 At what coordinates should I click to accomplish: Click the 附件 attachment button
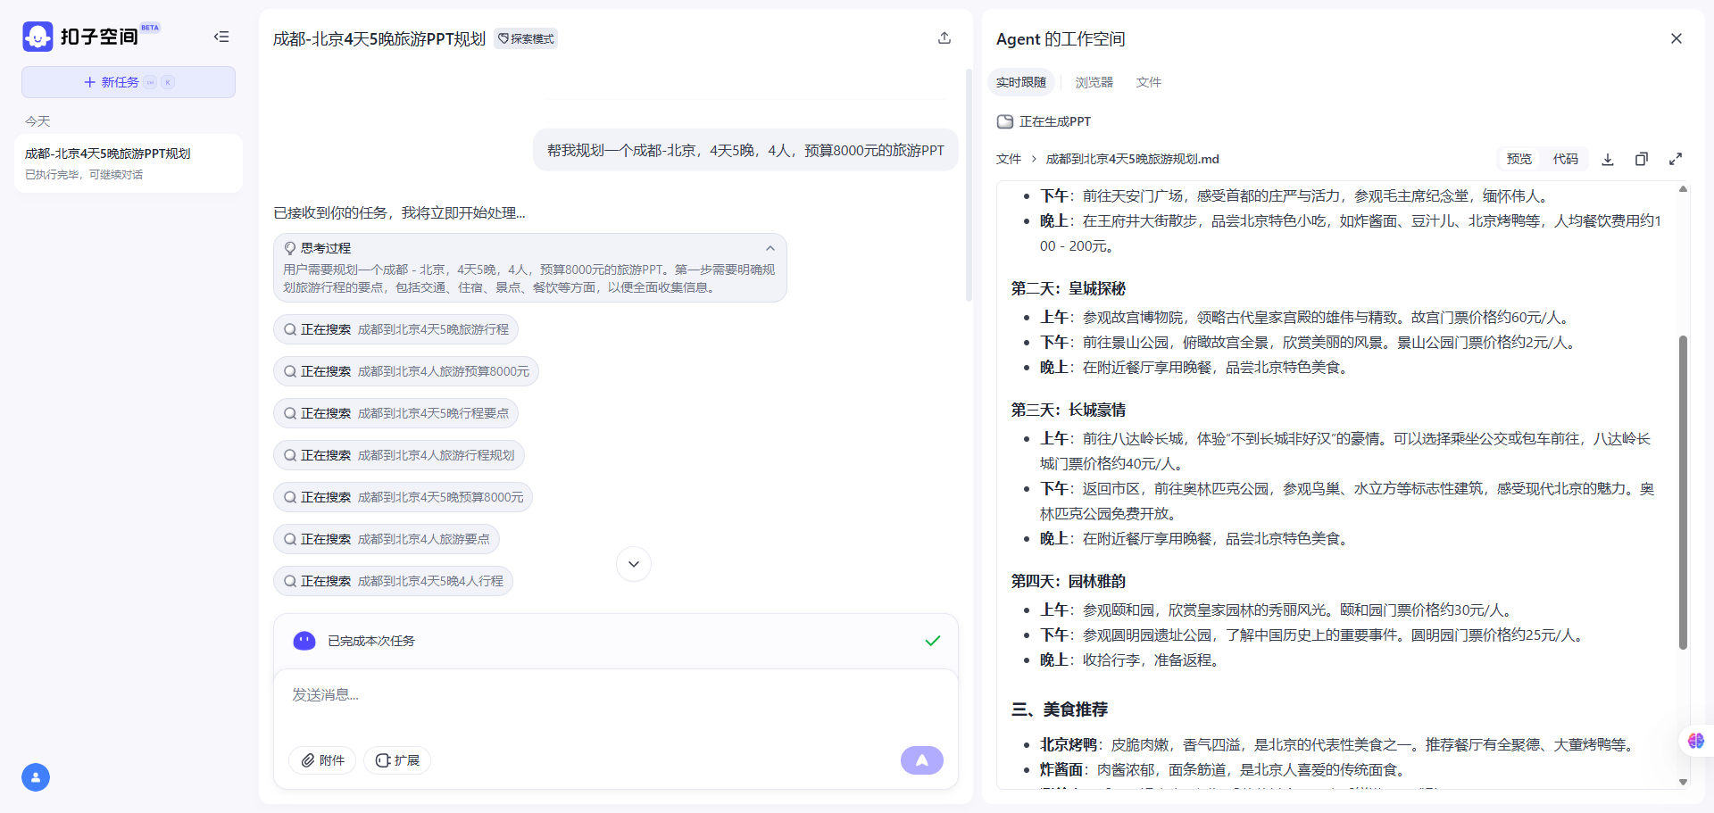point(322,760)
